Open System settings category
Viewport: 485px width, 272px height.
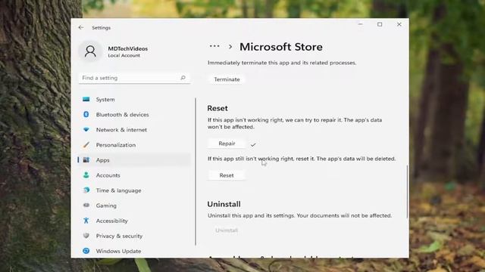click(105, 100)
